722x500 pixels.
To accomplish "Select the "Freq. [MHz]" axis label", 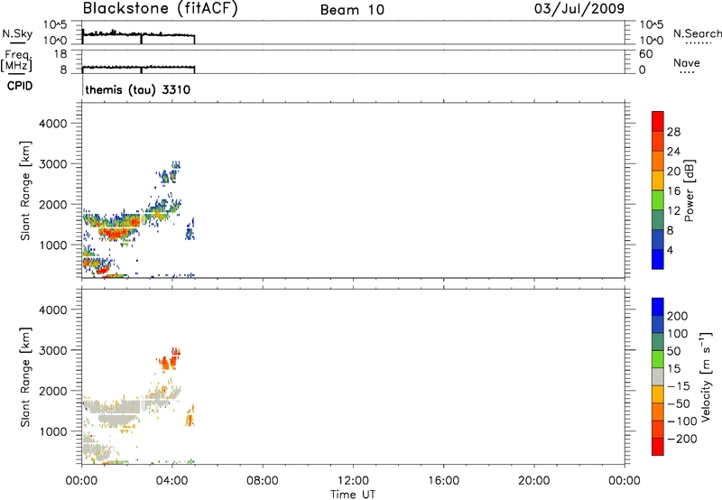I will [16, 61].
